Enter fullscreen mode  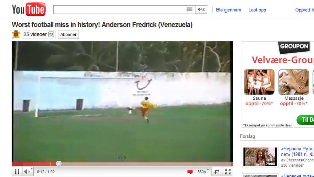228,172
